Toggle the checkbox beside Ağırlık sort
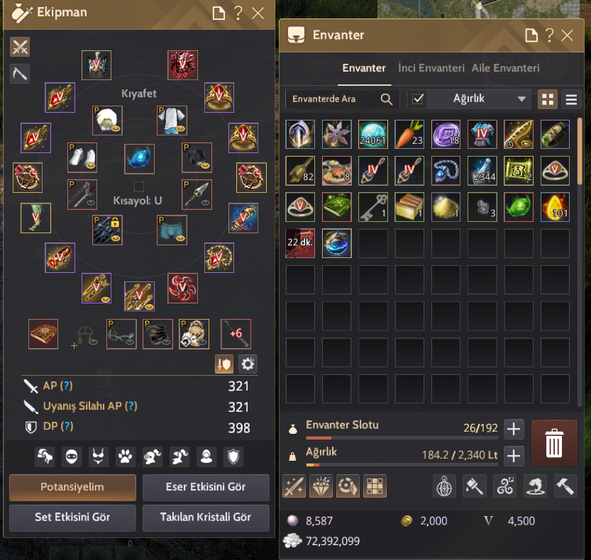The width and height of the screenshot is (591, 560). [418, 99]
